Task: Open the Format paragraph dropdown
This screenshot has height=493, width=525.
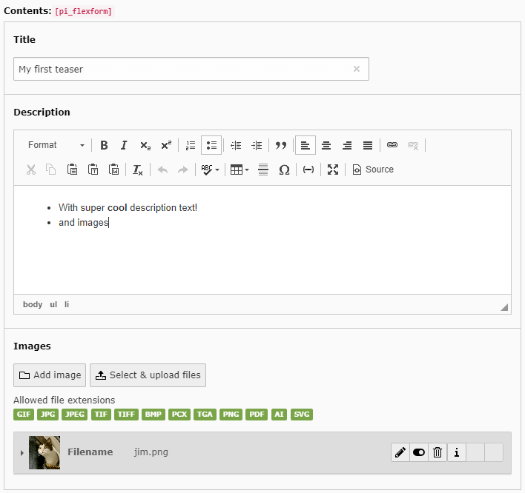Action: click(x=56, y=145)
